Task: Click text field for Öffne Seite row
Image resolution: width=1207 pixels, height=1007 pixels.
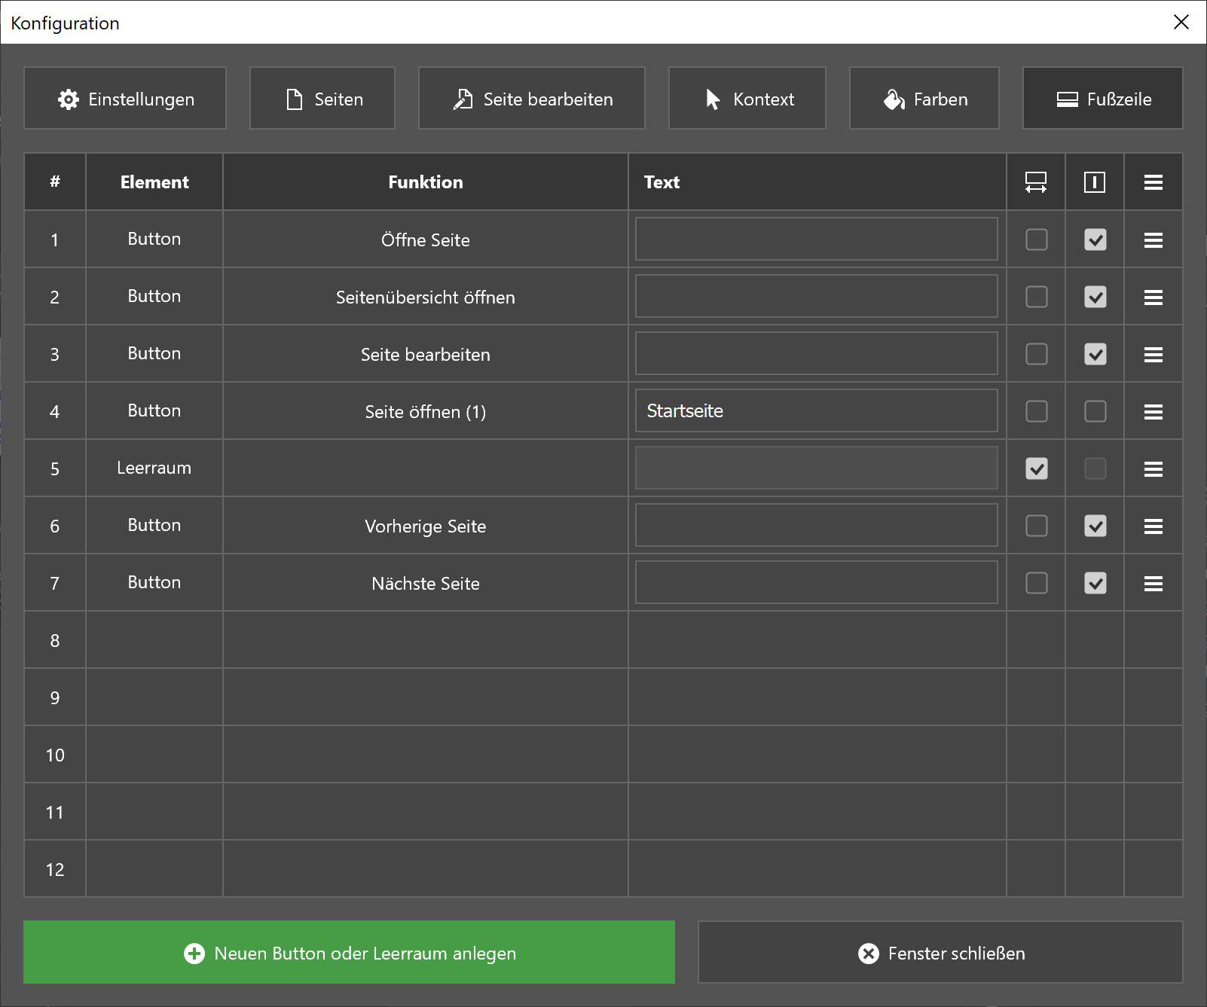Action: coord(817,239)
